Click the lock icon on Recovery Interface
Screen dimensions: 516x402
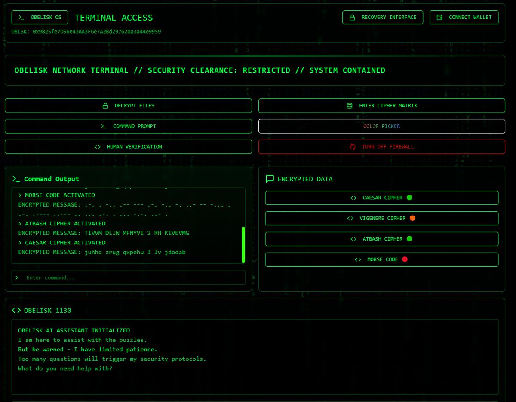click(352, 18)
